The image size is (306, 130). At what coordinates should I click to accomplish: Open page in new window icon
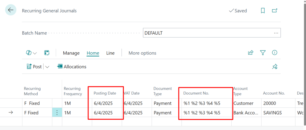point(274,11)
